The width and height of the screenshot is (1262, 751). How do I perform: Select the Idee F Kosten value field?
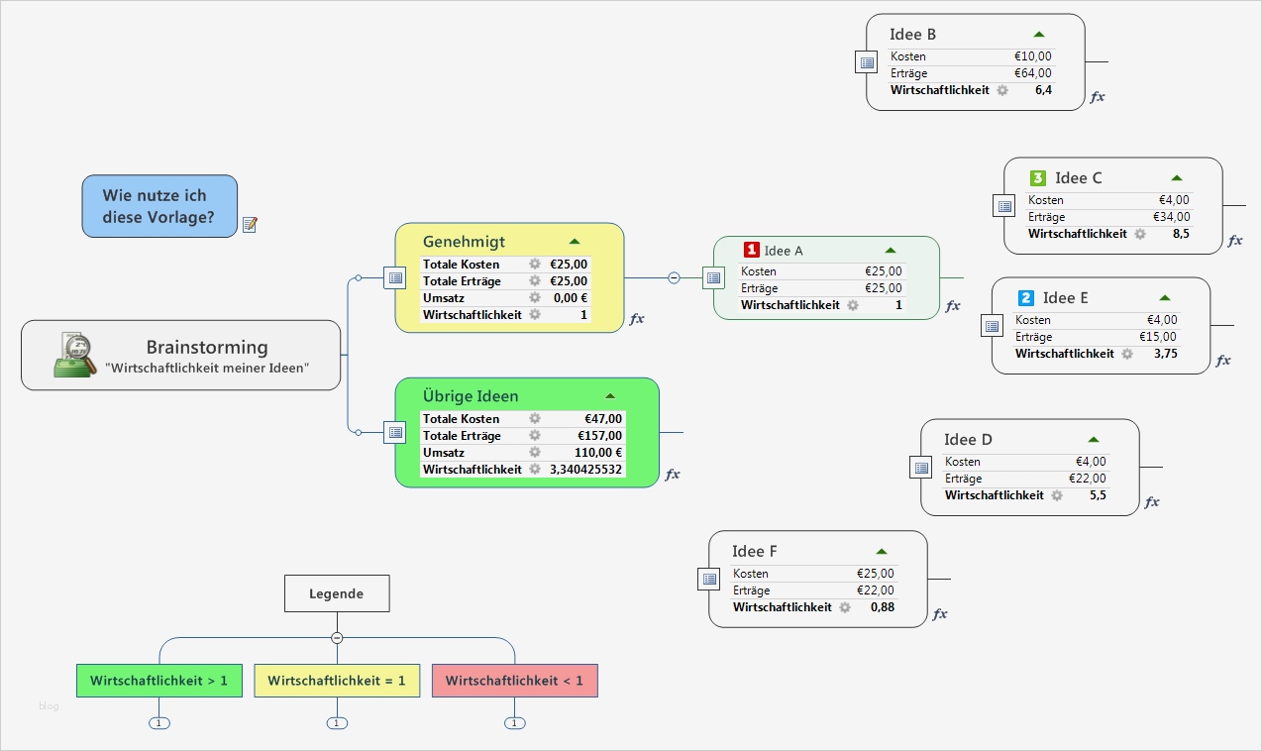click(x=875, y=574)
